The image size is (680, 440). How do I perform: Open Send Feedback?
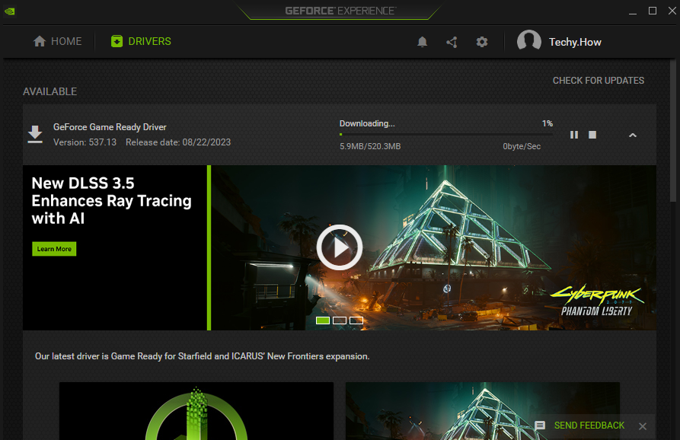(x=589, y=426)
